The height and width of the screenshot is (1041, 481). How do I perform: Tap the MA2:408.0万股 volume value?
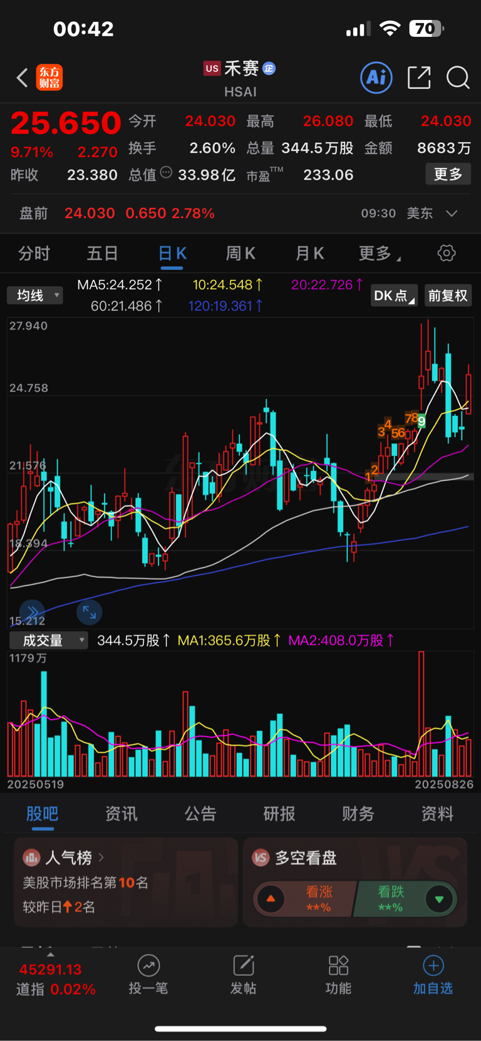click(x=341, y=640)
